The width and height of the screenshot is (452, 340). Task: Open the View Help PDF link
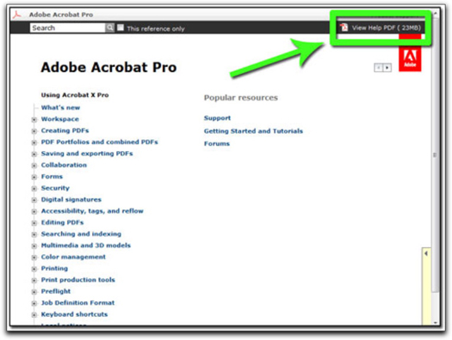386,27
